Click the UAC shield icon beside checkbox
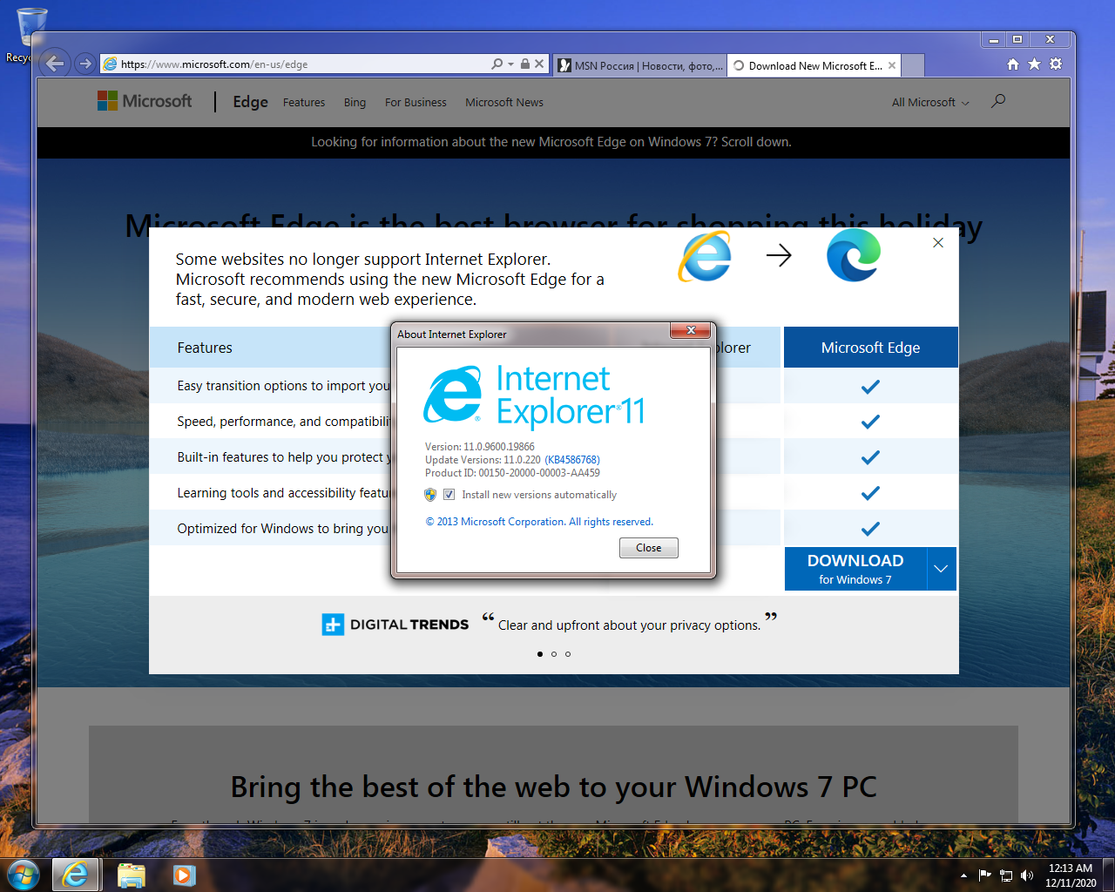Screen dimensions: 1115x892 (430, 495)
